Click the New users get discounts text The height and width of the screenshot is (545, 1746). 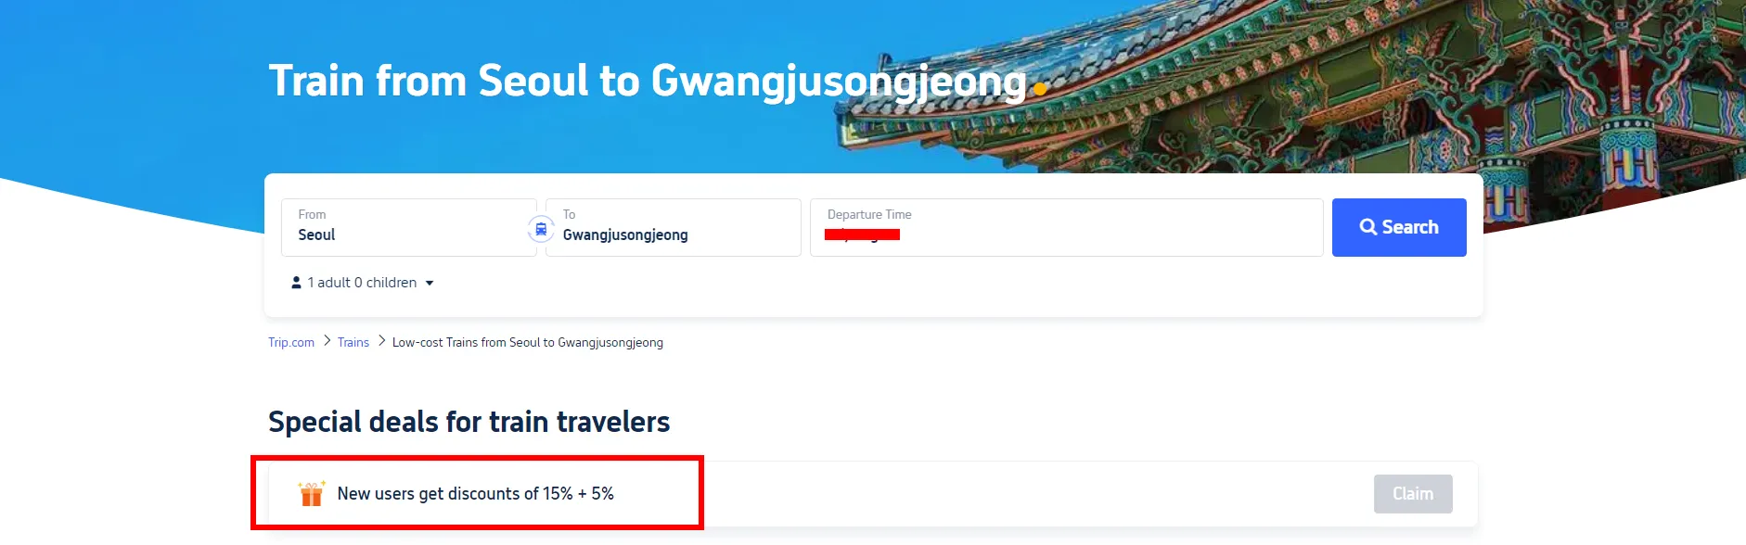coord(475,494)
